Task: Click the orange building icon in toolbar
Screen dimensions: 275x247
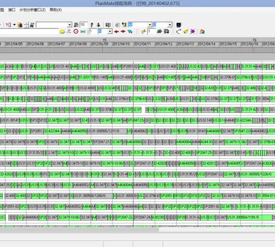Action: click(x=20, y=25)
